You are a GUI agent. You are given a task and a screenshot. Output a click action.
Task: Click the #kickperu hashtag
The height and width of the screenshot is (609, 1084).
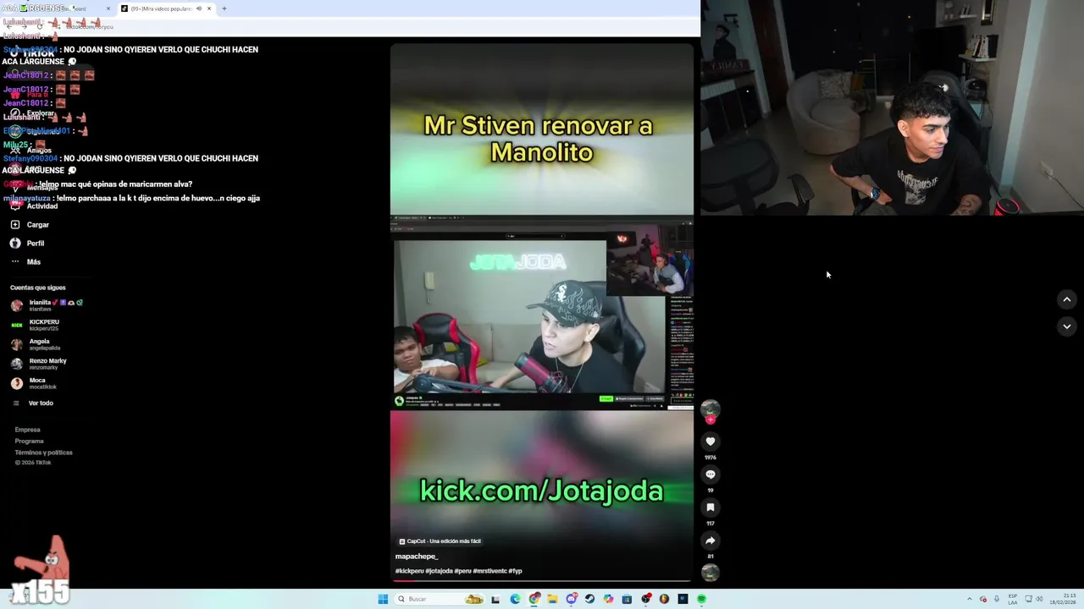coord(409,571)
